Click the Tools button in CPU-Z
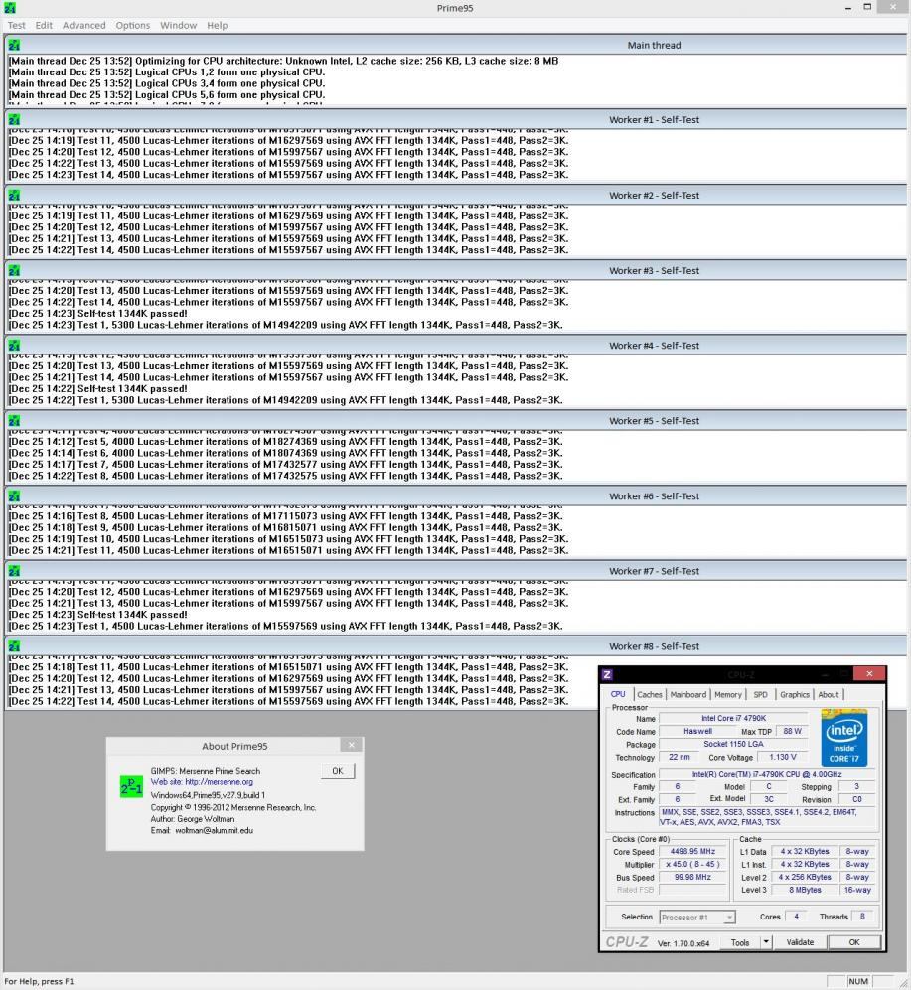This screenshot has height=990, width=911. coord(740,942)
